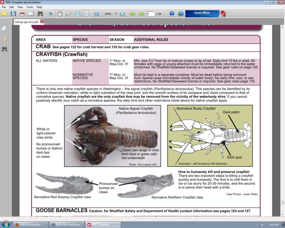Show hidden tray icons arrow

(257, 225)
